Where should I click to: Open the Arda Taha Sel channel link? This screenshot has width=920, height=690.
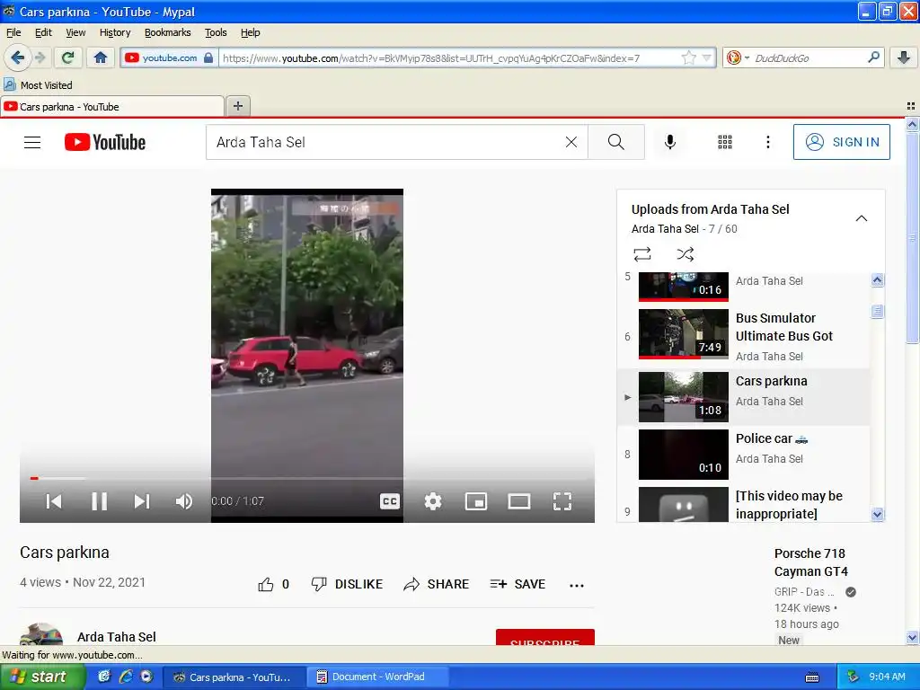click(x=117, y=637)
